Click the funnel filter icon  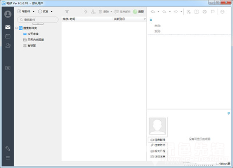pos(67,12)
